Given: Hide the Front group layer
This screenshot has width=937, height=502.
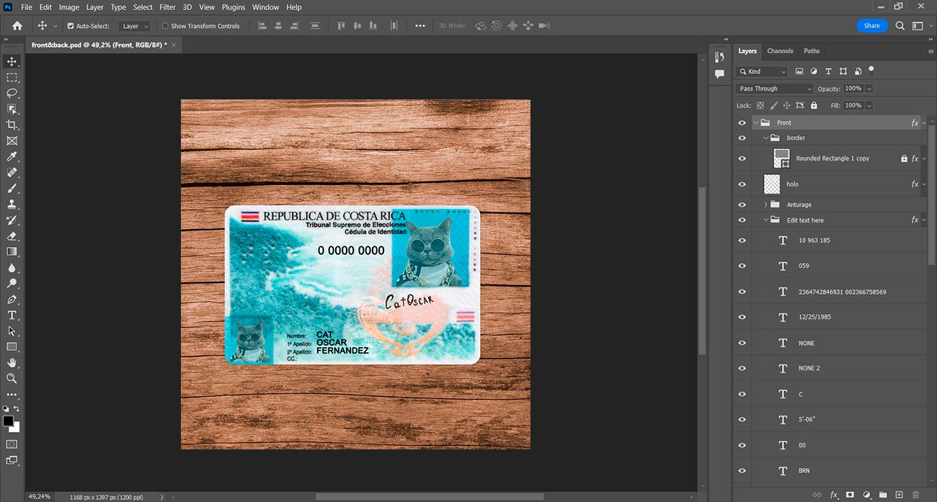Looking at the screenshot, I should click(x=742, y=123).
